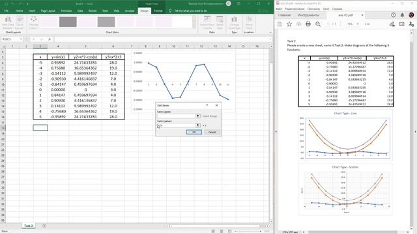Select the fourth dark chart style thumbnail
The height and width of the screenshot is (234, 417).
coord(106,21)
